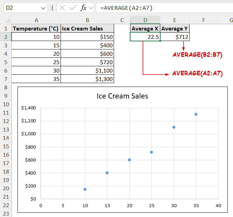Select row 23 header

click(x=6, y=214)
